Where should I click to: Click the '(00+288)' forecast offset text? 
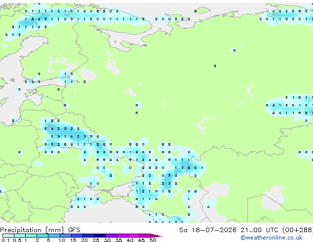pyautogui.click(x=298, y=230)
